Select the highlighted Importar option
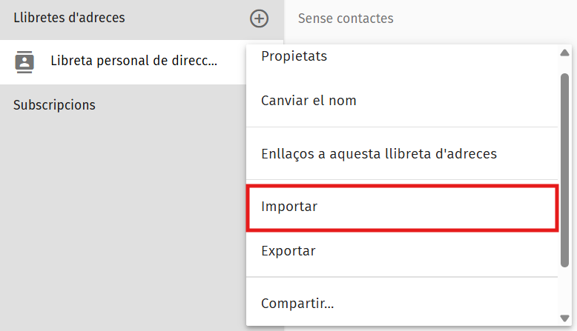Screen dimensions: 577x331 (x=402, y=207)
